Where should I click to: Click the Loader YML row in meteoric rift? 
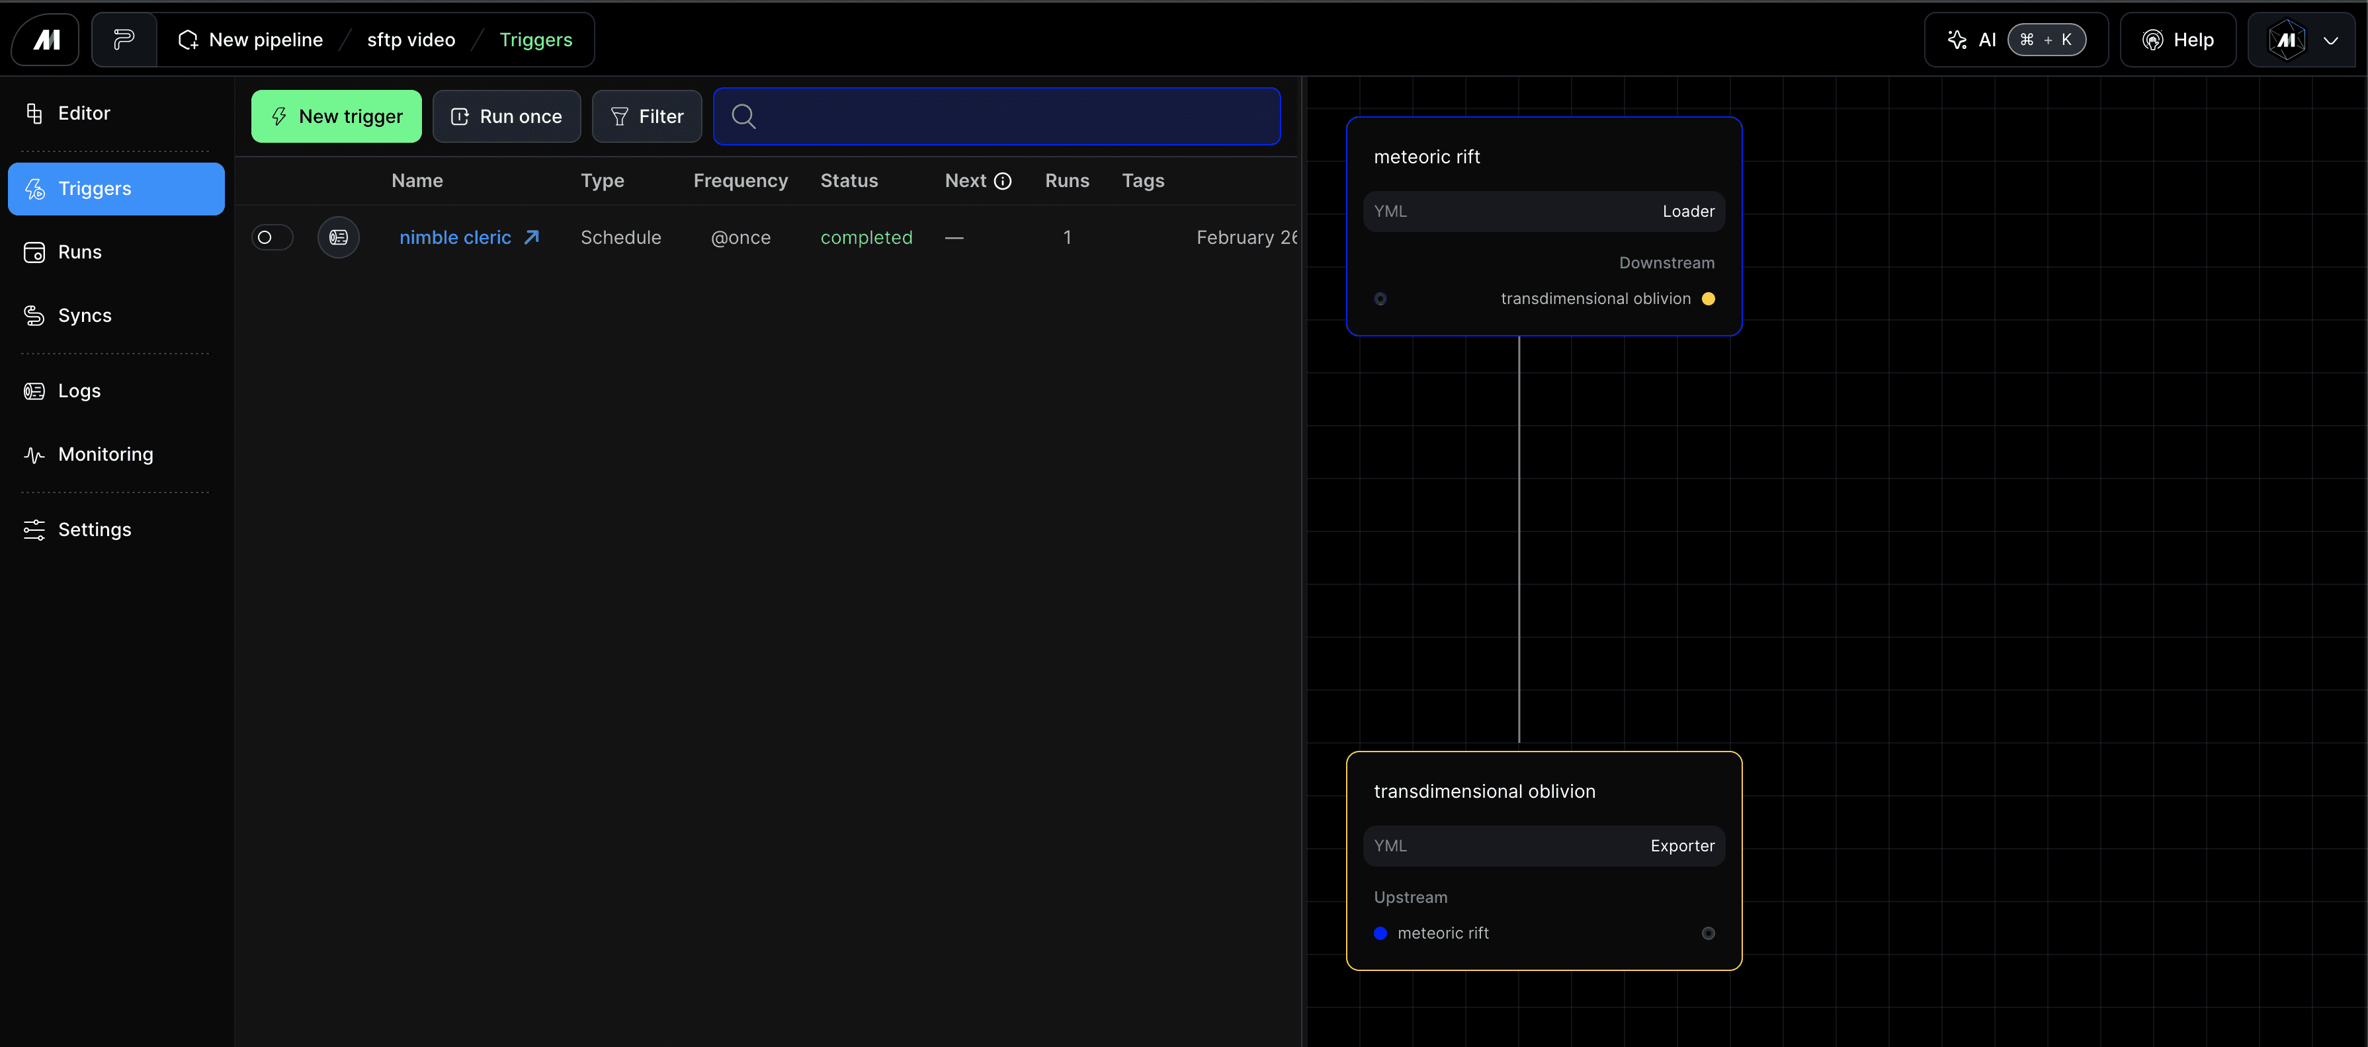1544,212
